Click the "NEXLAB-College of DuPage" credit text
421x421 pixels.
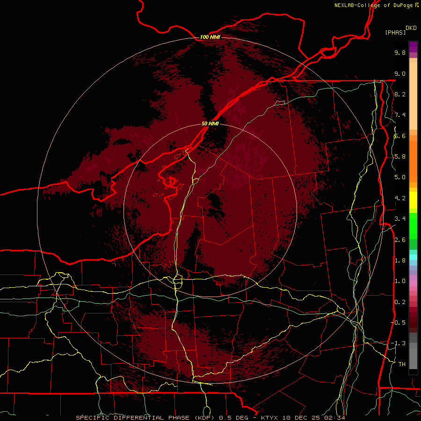tap(373, 5)
